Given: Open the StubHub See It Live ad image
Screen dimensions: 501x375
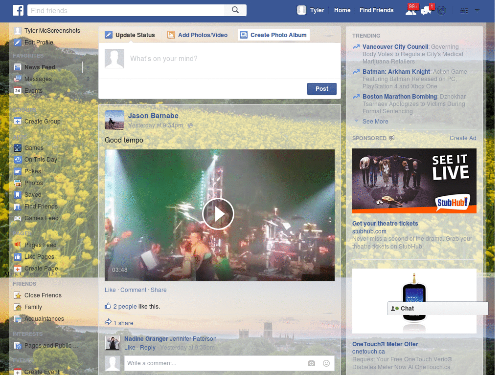Looking at the screenshot, I should [x=414, y=181].
